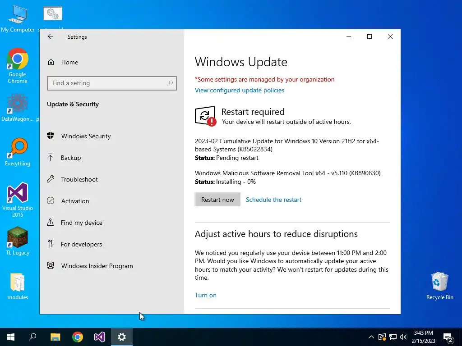Click the Troubleshoot wrench icon

click(51, 179)
